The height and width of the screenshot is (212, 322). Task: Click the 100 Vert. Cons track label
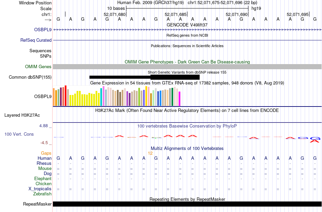point(19,134)
